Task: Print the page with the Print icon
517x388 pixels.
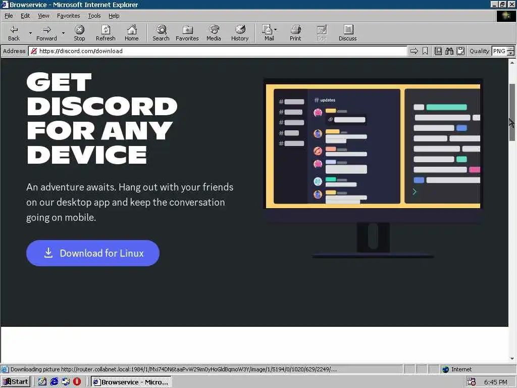Action: pyautogui.click(x=295, y=33)
